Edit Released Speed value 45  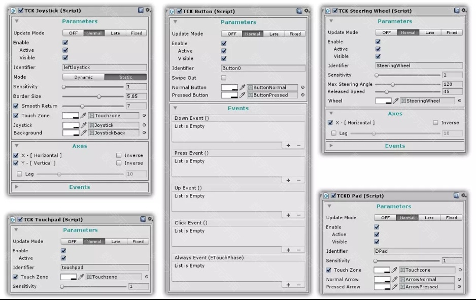(452, 91)
